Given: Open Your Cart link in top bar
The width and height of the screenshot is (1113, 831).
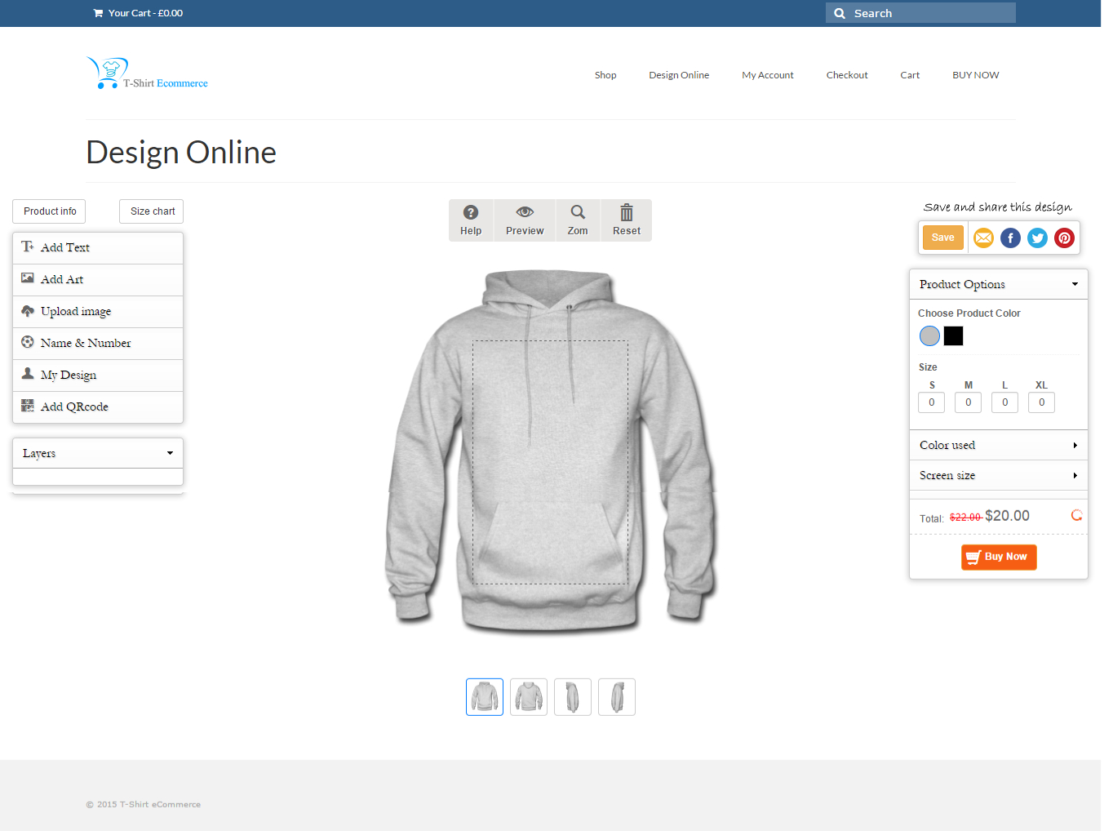Looking at the screenshot, I should 138,13.
